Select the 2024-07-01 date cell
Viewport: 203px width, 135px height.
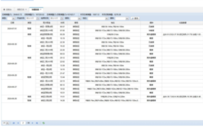click(x=12, y=29)
